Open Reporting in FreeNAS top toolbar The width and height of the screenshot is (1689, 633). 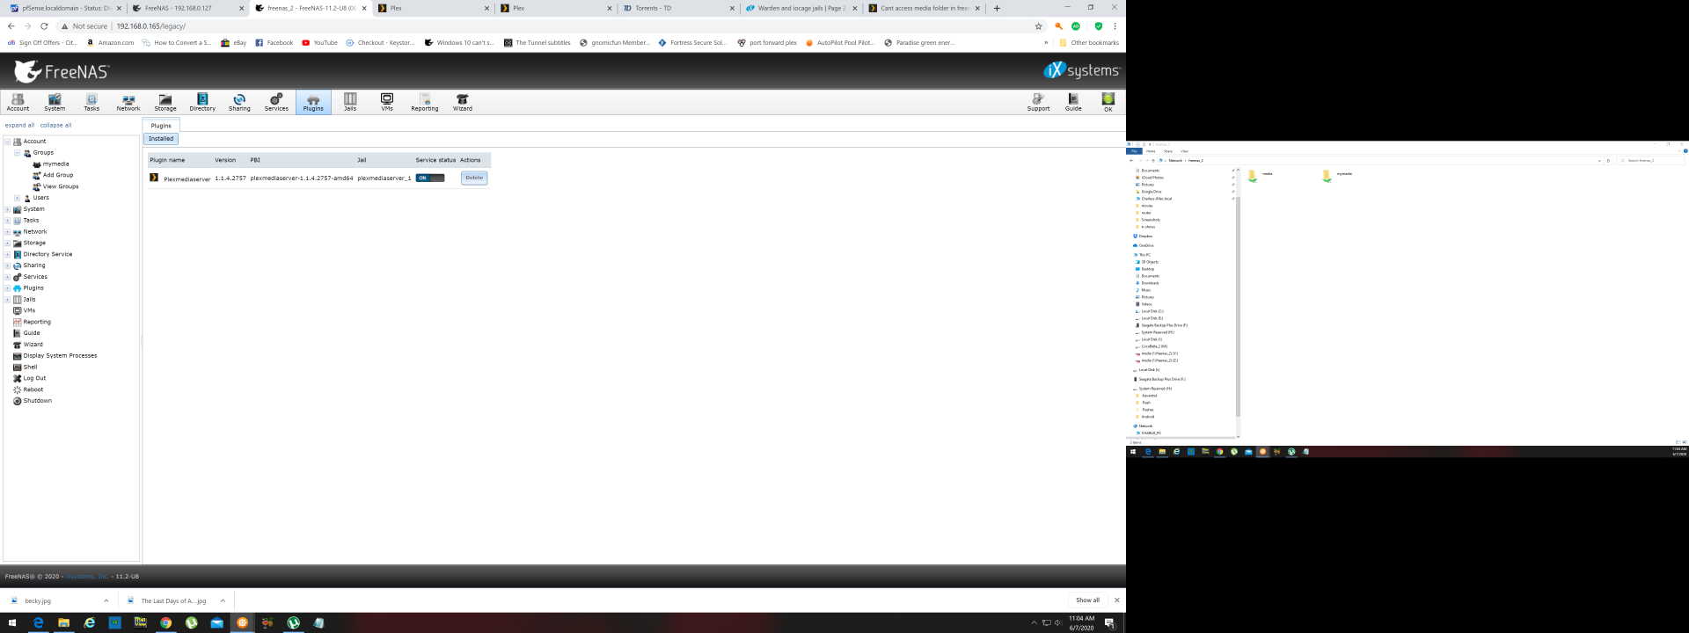[x=425, y=102]
